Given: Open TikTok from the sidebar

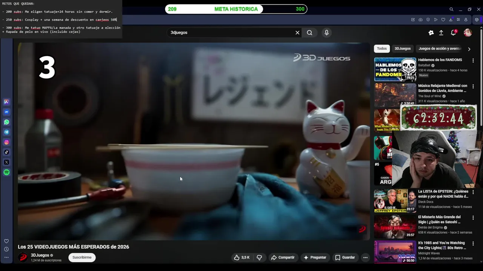Looking at the screenshot, I should 6,152.
